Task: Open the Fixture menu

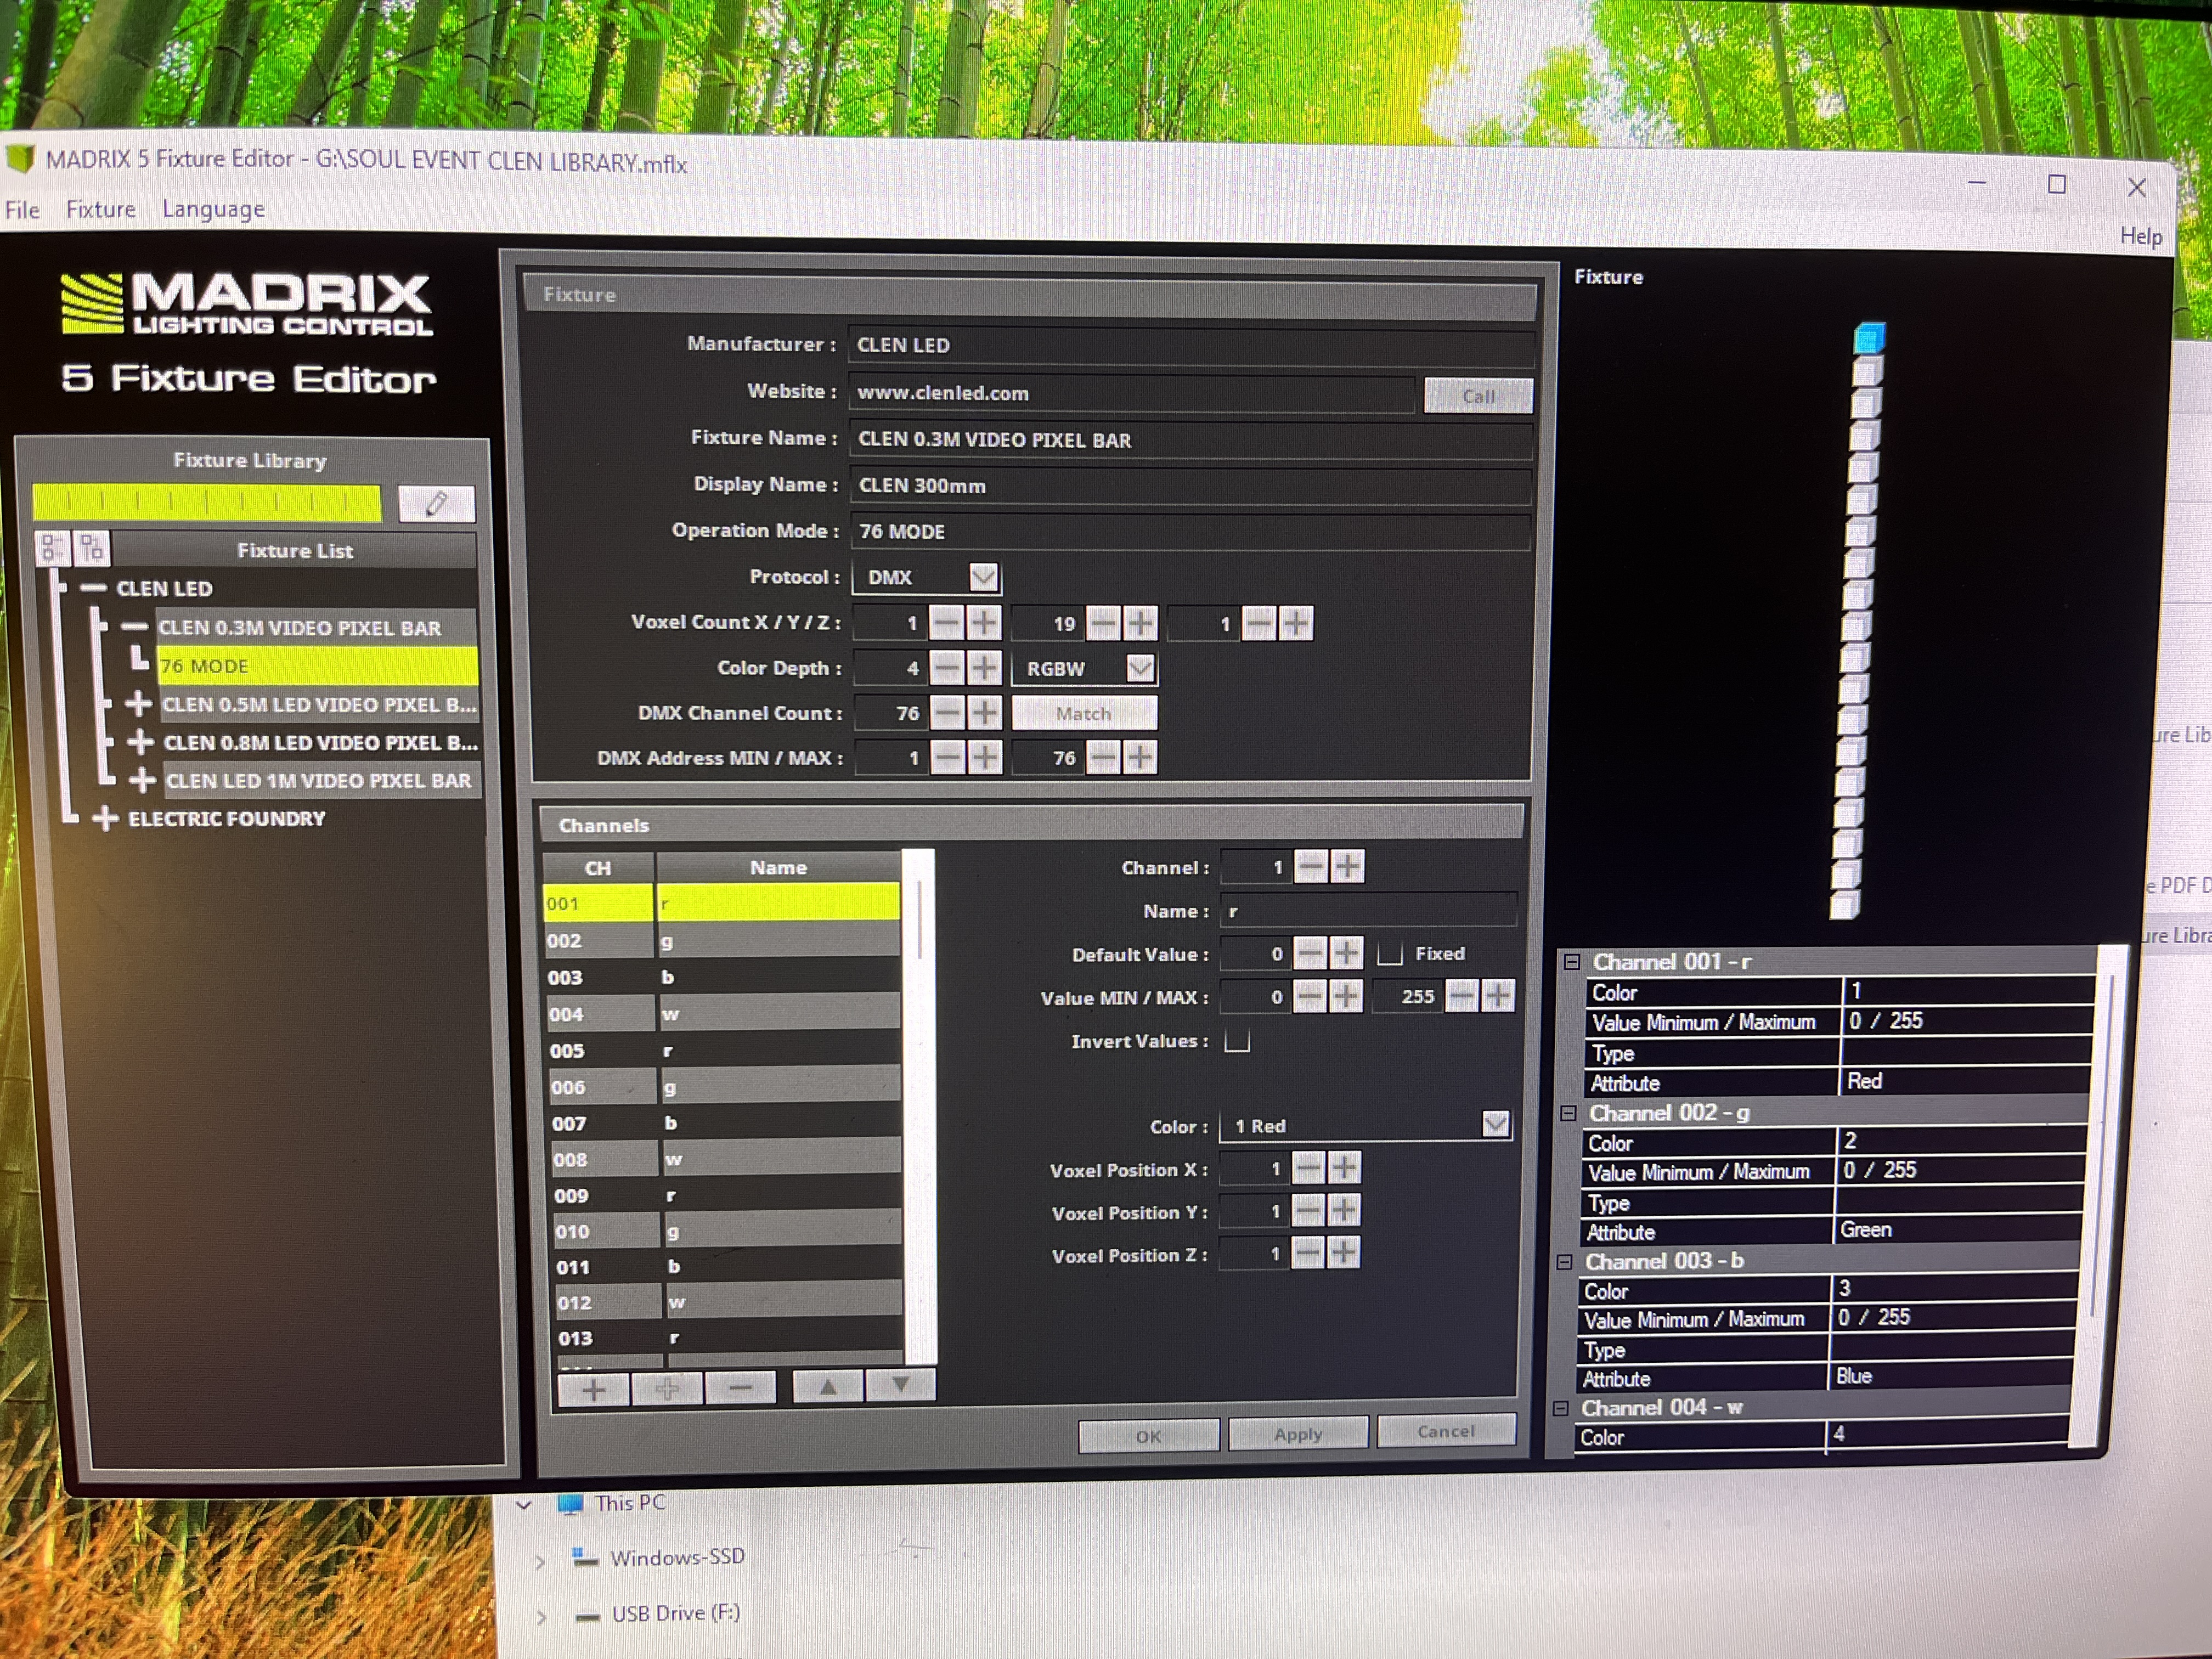Action: [100, 209]
